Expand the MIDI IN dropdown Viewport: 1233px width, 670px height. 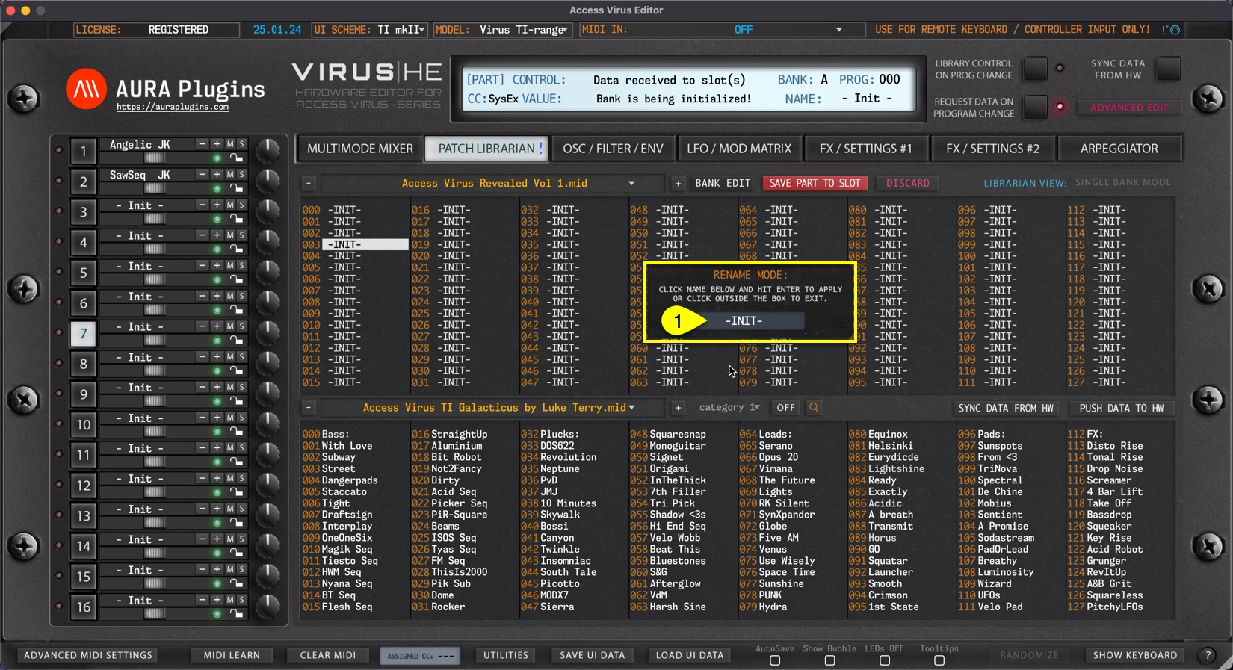(x=838, y=30)
